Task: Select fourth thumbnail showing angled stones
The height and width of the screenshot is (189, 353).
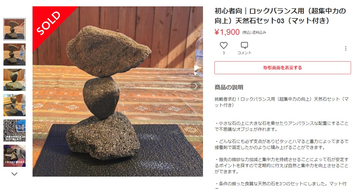Action: [x=14, y=105]
